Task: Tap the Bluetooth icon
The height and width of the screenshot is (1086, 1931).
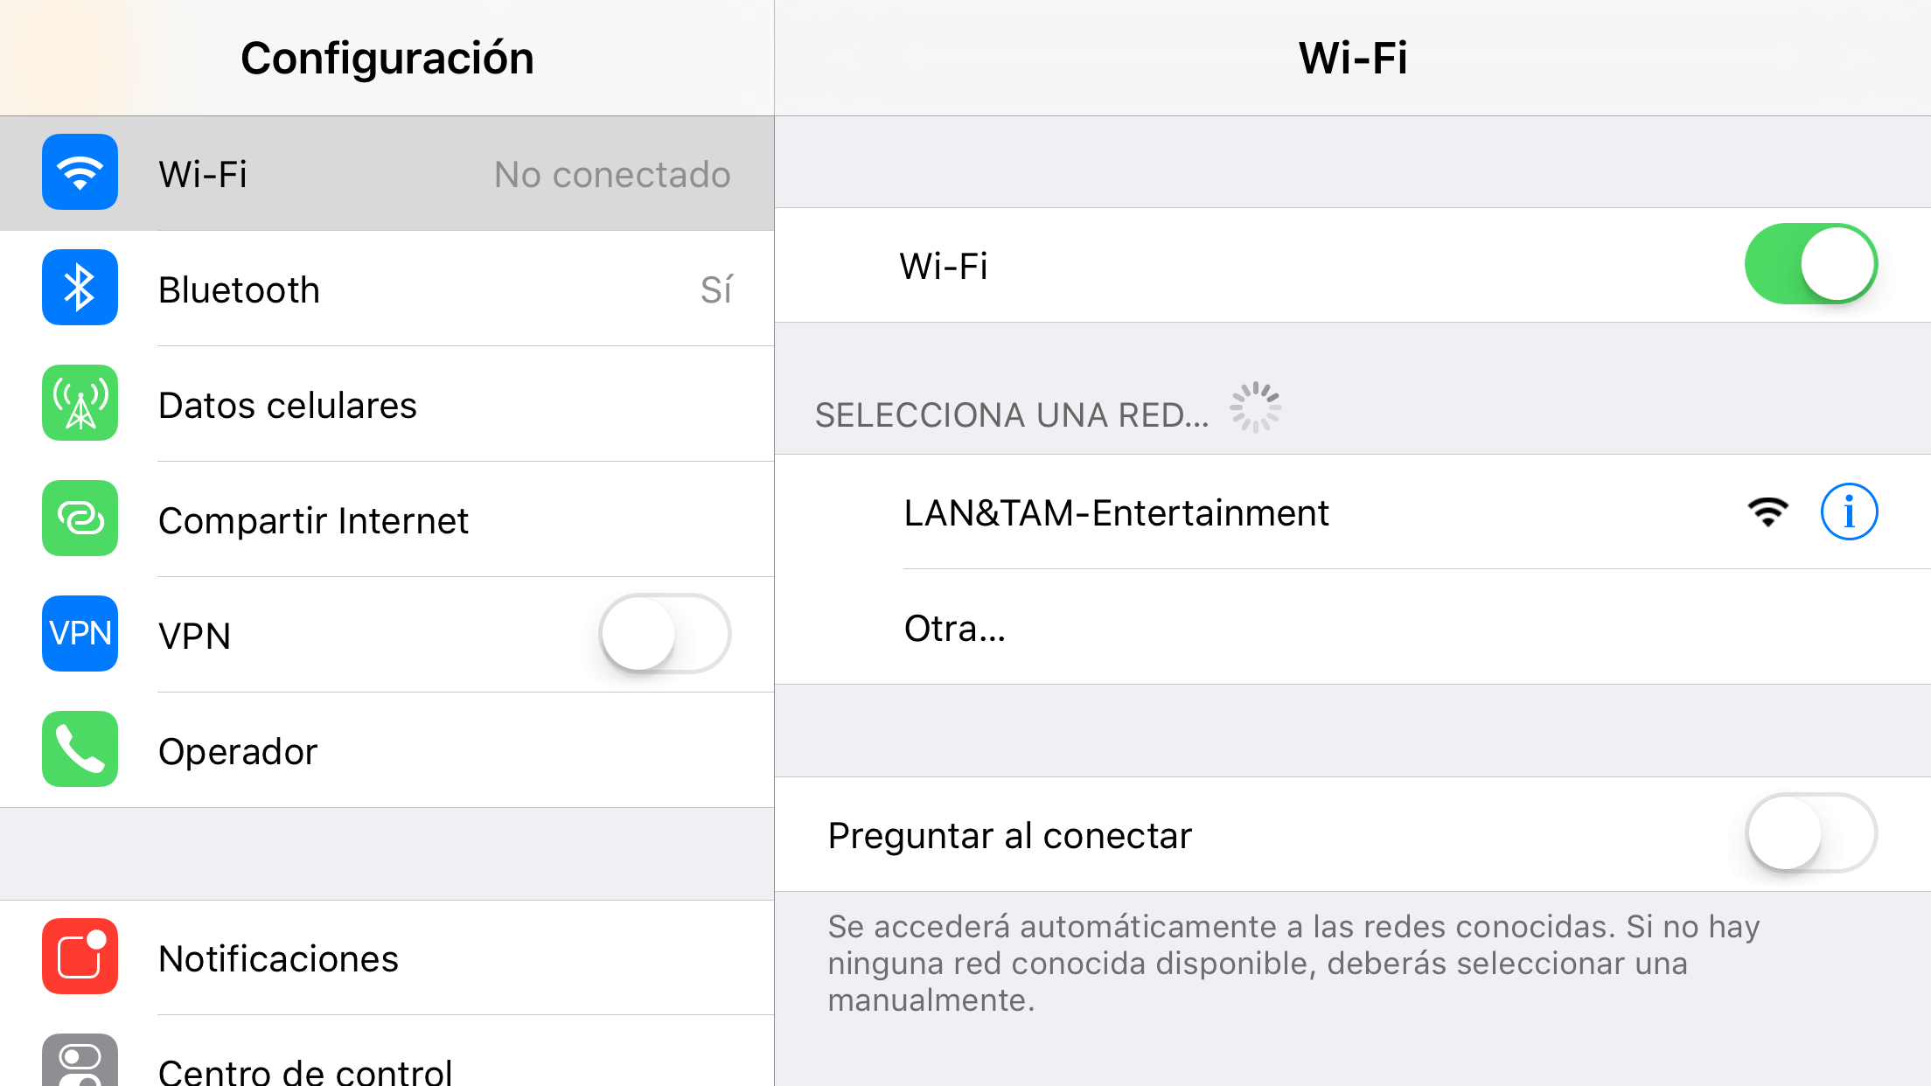Action: [80, 288]
